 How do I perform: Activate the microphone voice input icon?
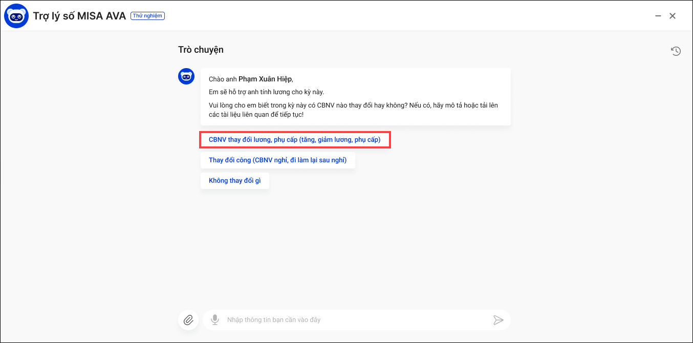(215, 320)
